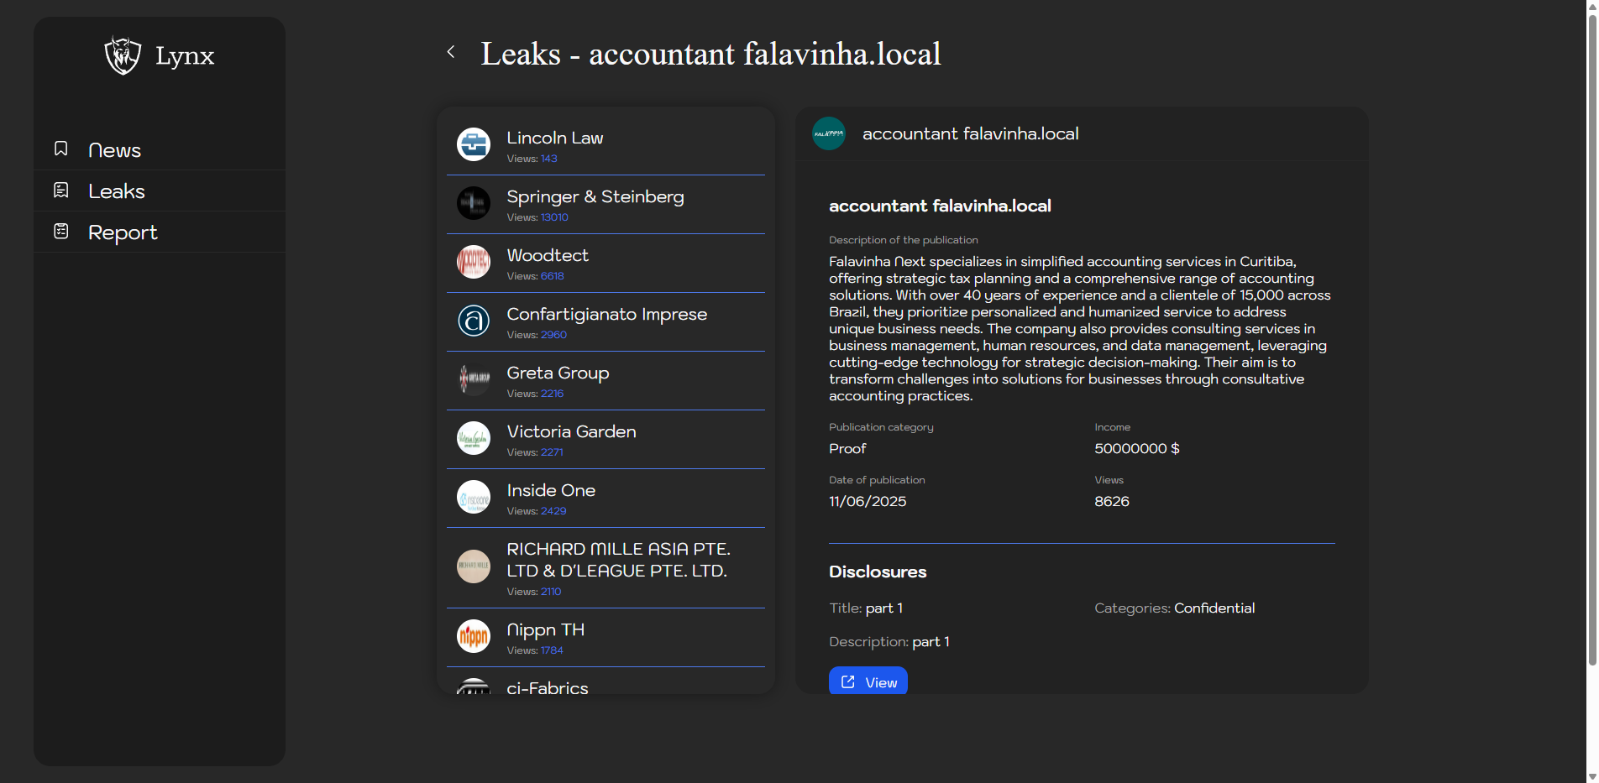This screenshot has height=783, width=1599.
Task: Go back using the left chevron arrow
Action: click(451, 52)
